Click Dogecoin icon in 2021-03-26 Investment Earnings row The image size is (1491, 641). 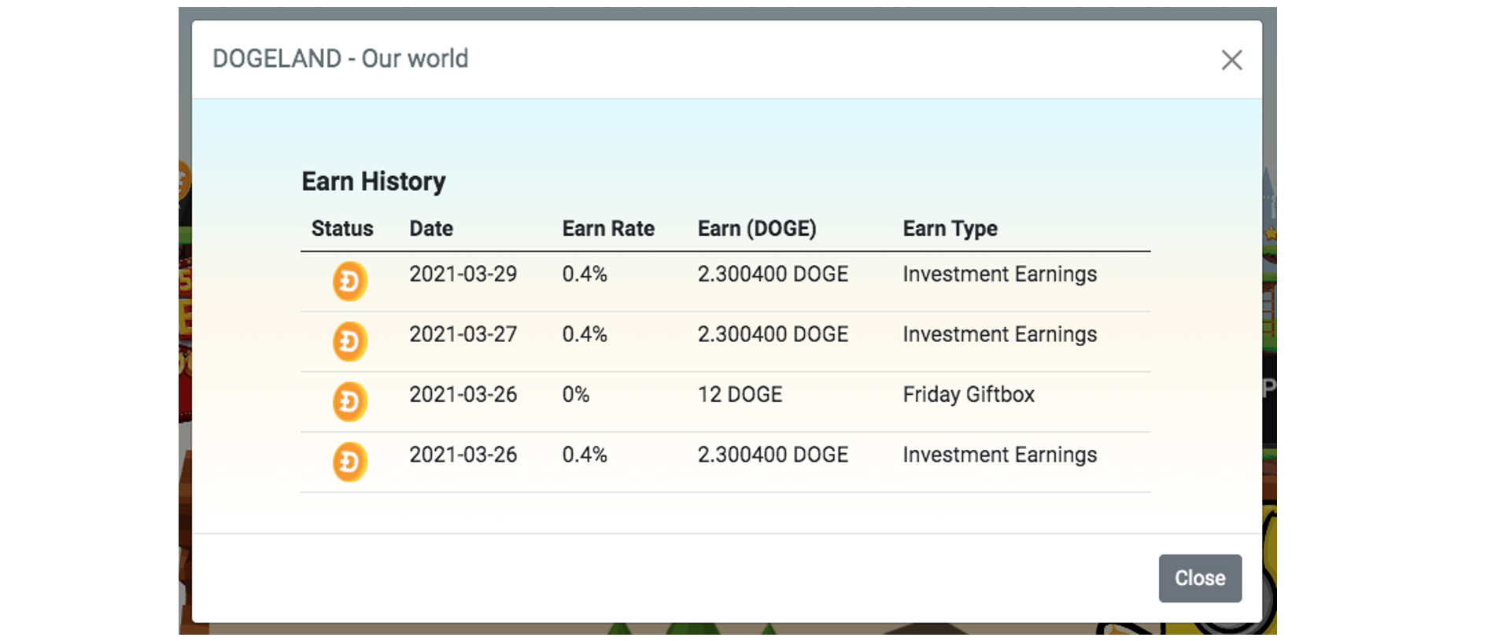[x=349, y=462]
